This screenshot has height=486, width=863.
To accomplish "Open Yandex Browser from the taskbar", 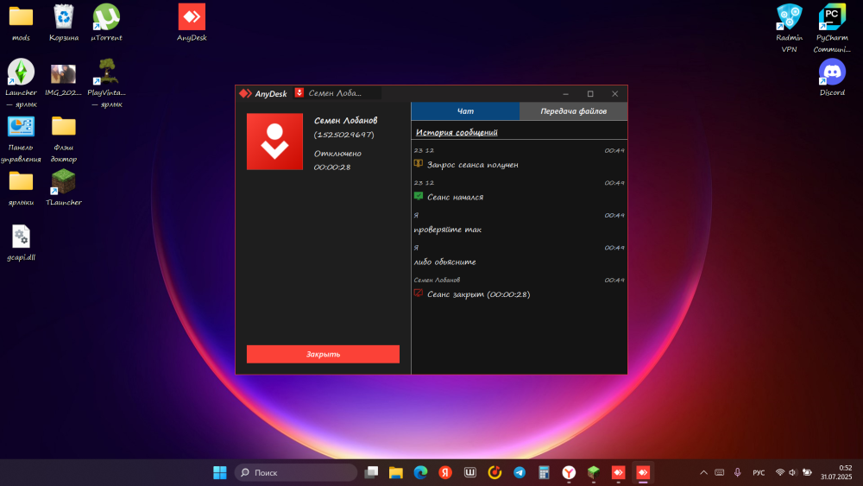I will [x=569, y=472].
